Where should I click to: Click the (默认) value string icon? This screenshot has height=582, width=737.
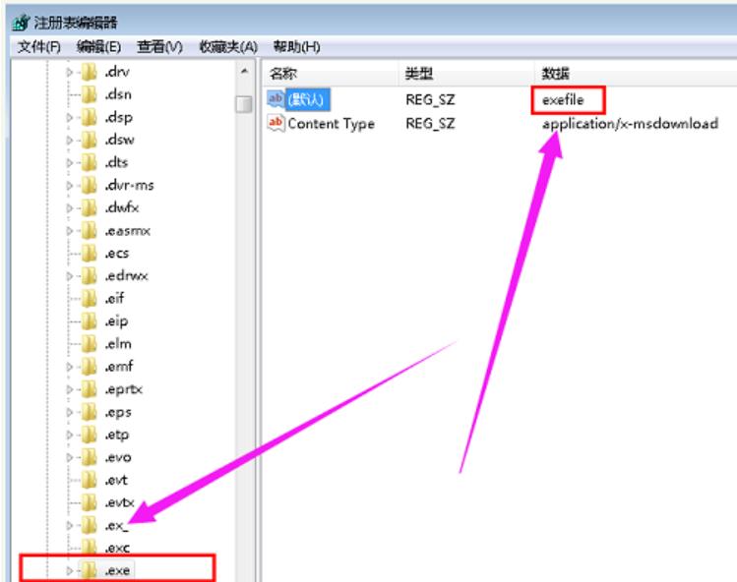(x=276, y=99)
